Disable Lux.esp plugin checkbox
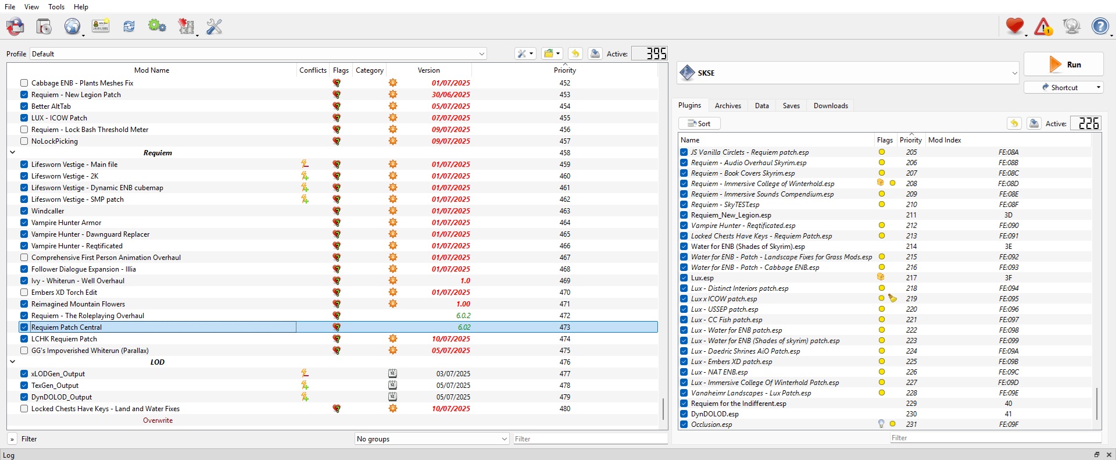 point(684,277)
